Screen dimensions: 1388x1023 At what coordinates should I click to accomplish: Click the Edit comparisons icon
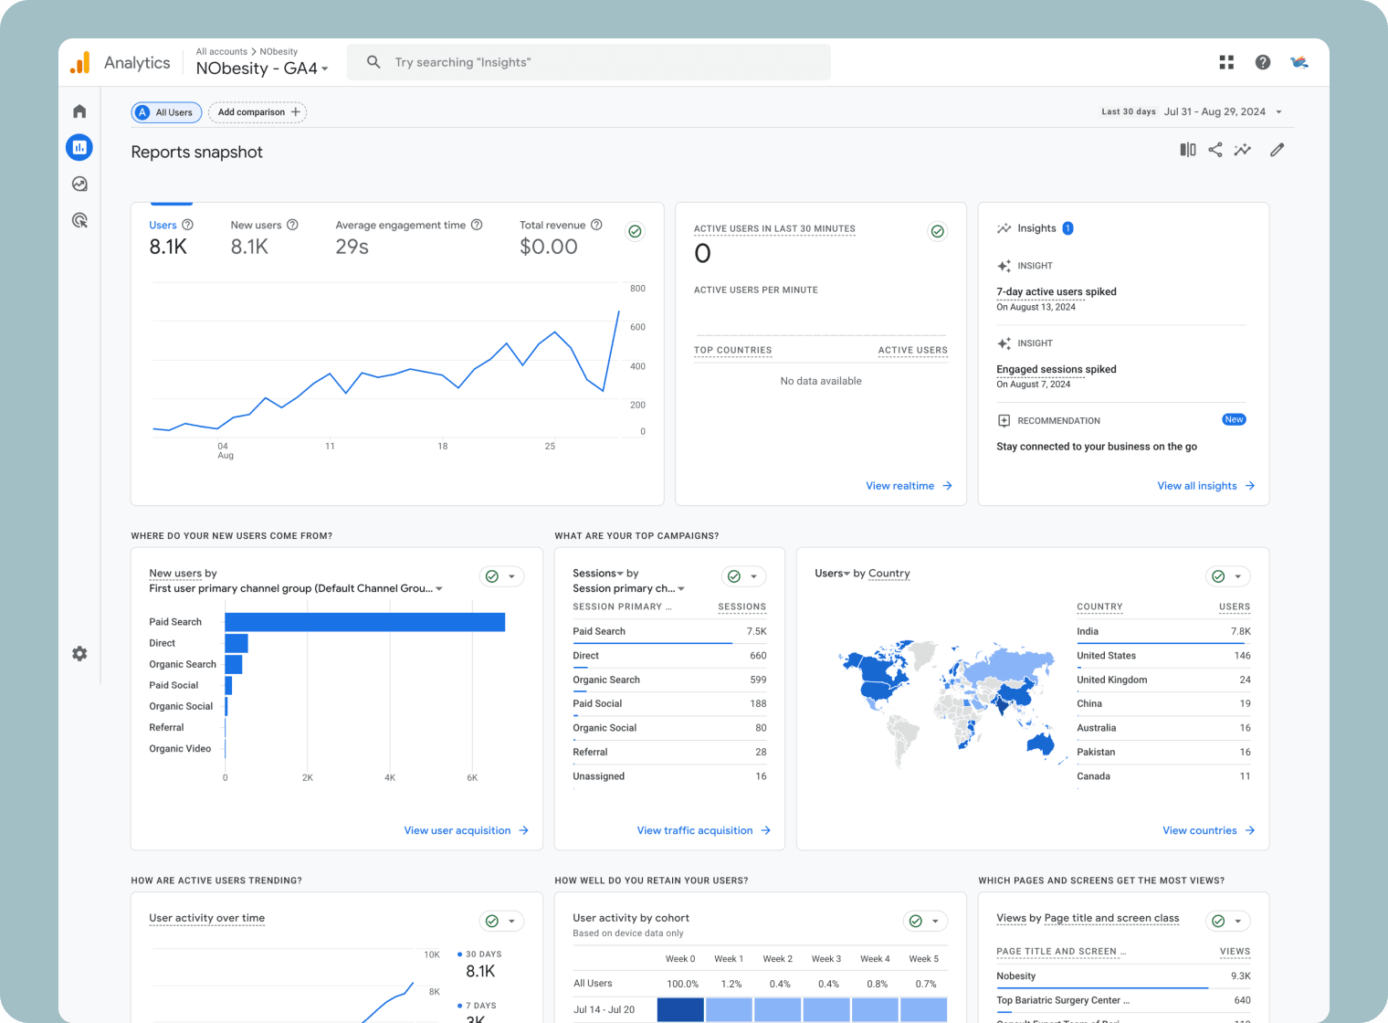[x=1187, y=150]
